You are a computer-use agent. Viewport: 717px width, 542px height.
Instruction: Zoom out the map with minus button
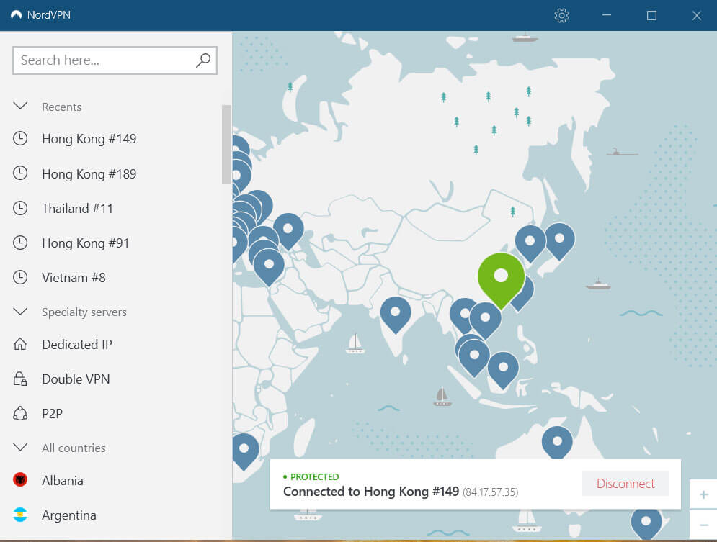pos(704,525)
